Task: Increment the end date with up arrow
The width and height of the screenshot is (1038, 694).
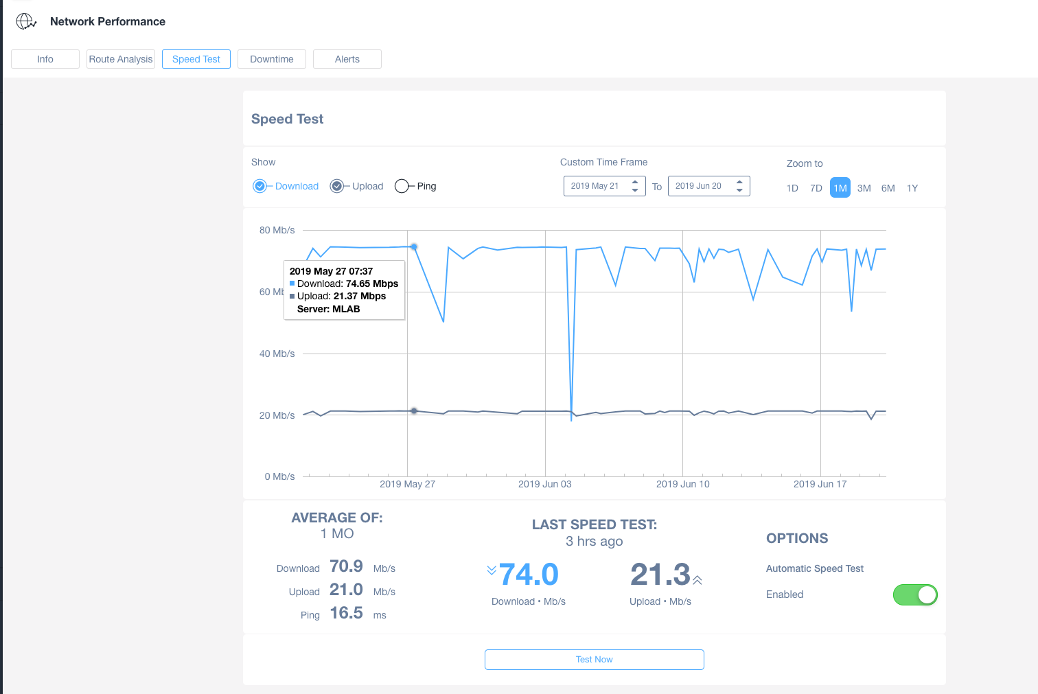Action: [x=739, y=182]
